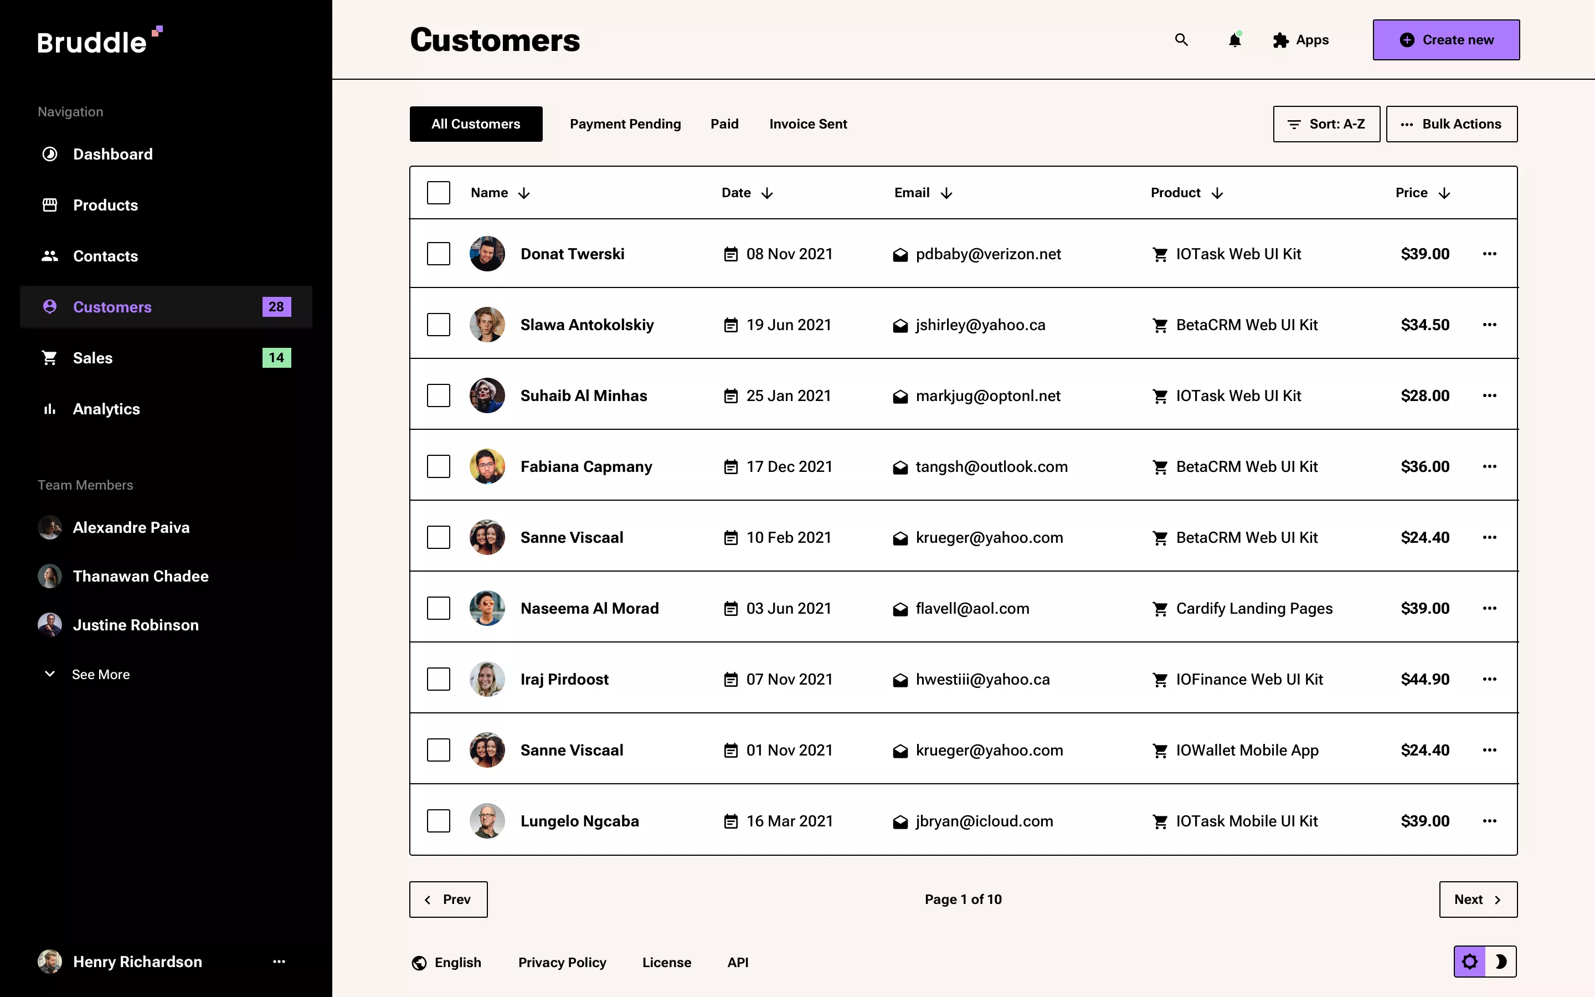
Task: Open the search icon in the top bar
Action: pyautogui.click(x=1180, y=39)
